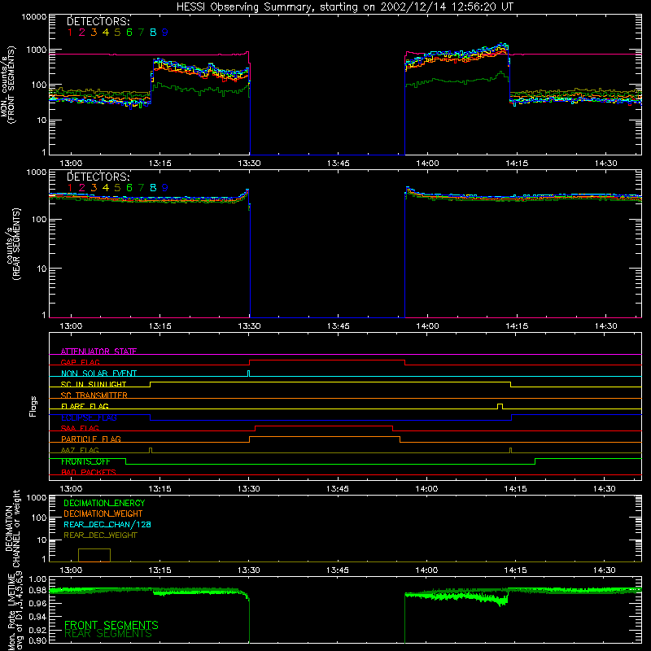
Task: Click the HESSI Observing Summary title text
Action: (x=344, y=7)
